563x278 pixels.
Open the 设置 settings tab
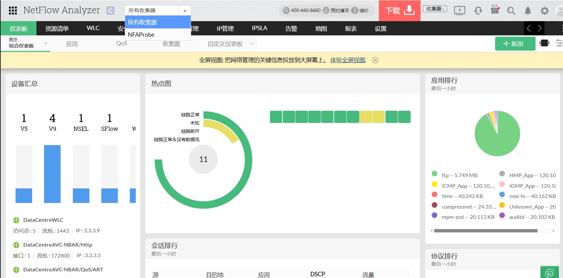pos(381,28)
